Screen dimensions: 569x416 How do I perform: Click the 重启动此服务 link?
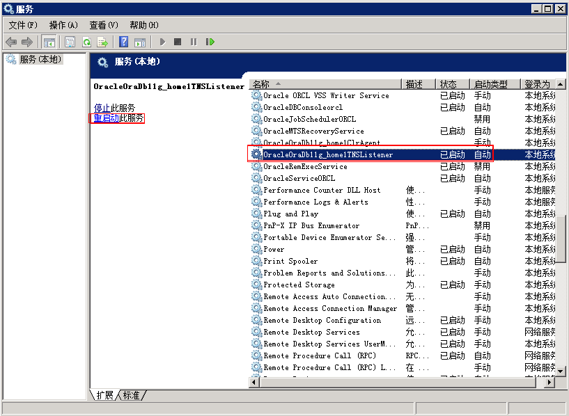pyautogui.click(x=116, y=118)
